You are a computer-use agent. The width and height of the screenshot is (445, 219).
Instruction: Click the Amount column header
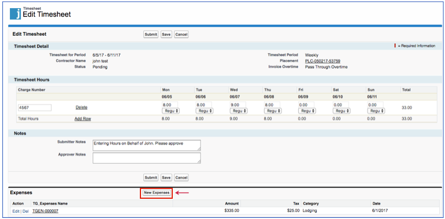232,203
